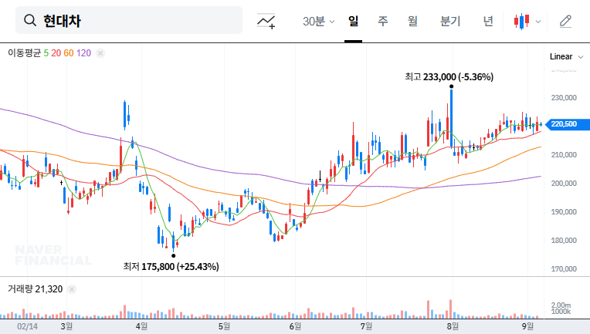The width and height of the screenshot is (590, 334).
Task: Click the 02/14 date axis label
Action: (x=28, y=326)
